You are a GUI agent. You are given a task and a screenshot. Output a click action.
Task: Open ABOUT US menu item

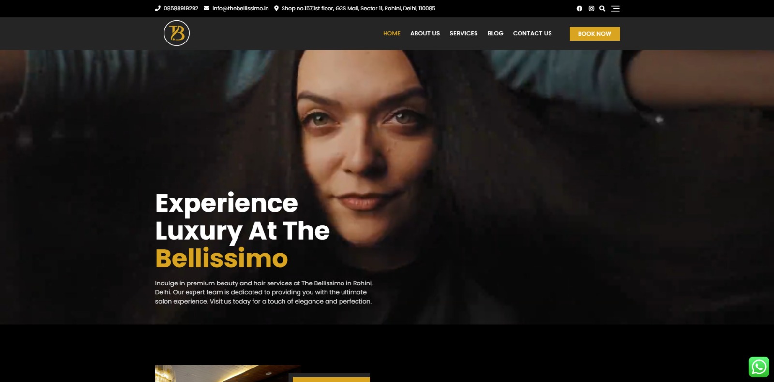coord(425,33)
